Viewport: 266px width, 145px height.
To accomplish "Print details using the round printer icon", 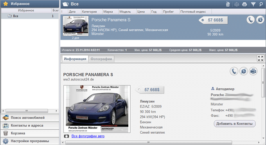I will [253, 71].
